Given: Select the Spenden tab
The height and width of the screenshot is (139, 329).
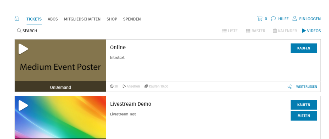Looking at the screenshot, I should pyautogui.click(x=132, y=19).
